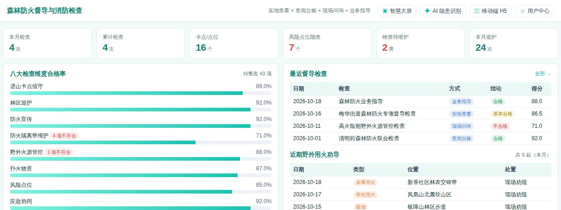
Task: Click the 基本合格 conclusion tag
Action: (x=502, y=114)
